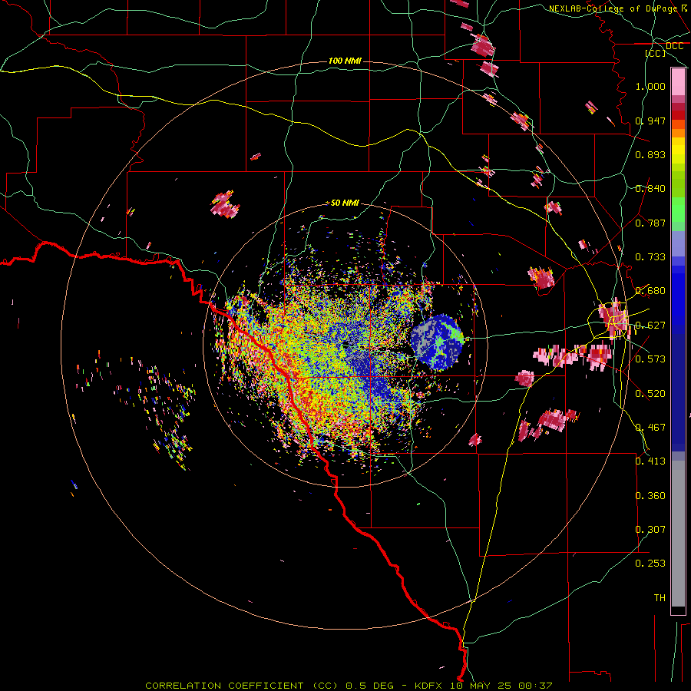This screenshot has width=691, height=691.
Task: Click the 0.5 DEG elevation text
Action: [372, 686]
